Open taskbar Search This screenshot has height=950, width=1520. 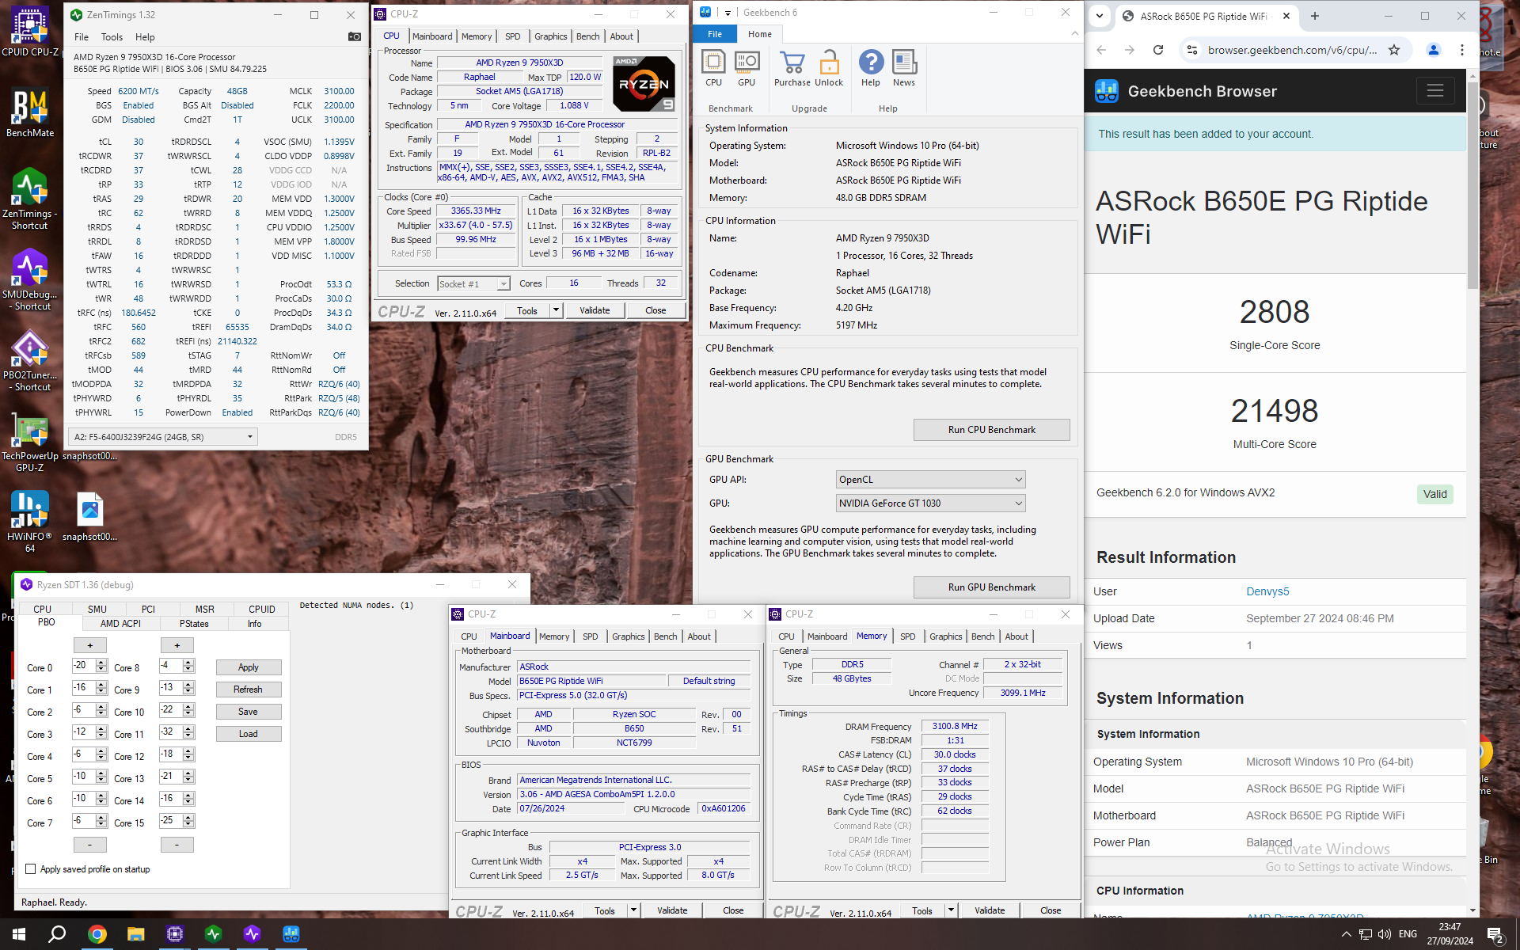pos(57,934)
